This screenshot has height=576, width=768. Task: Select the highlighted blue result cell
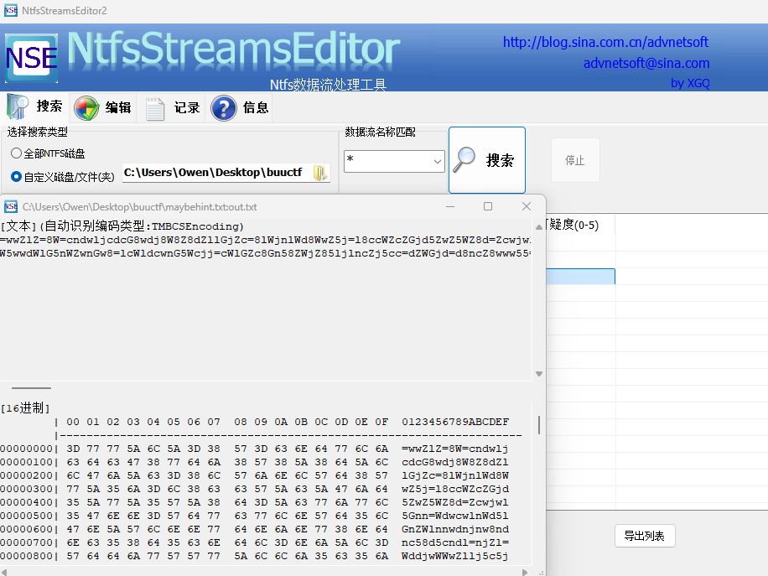(580, 276)
